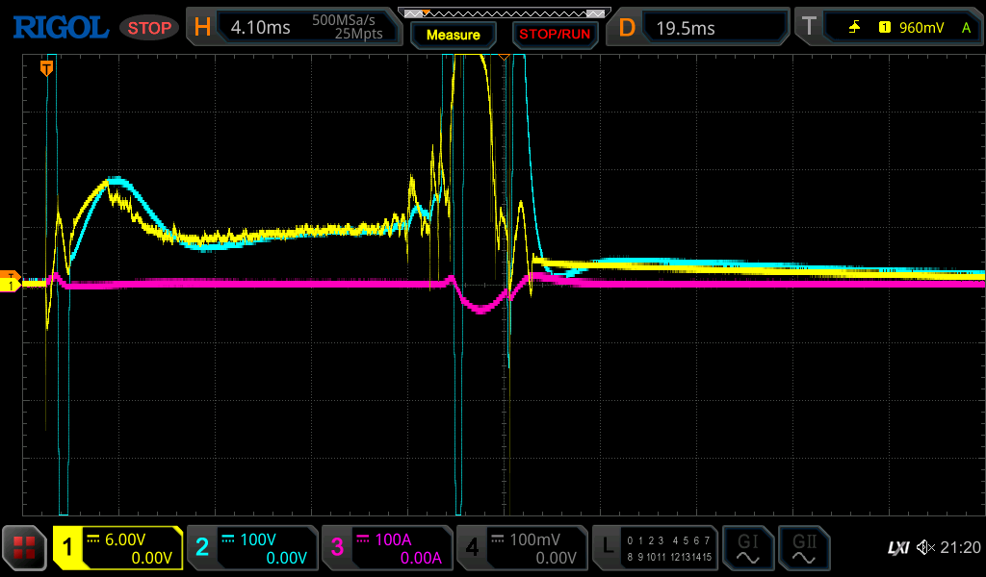Click the LXI network status icon

(x=897, y=548)
